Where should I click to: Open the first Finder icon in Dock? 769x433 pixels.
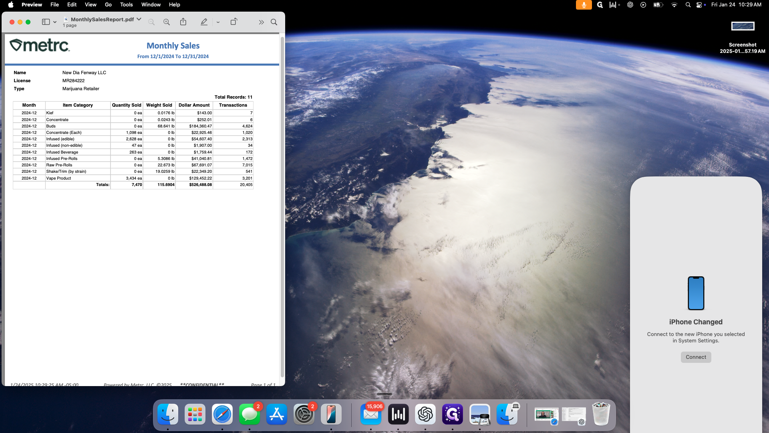pos(168,414)
